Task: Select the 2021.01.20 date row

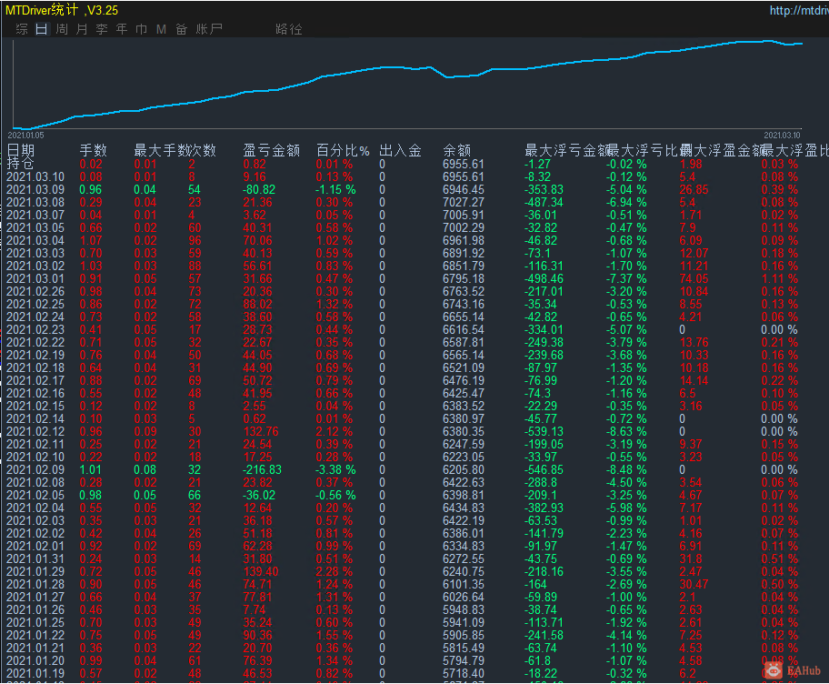Action: 35,660
